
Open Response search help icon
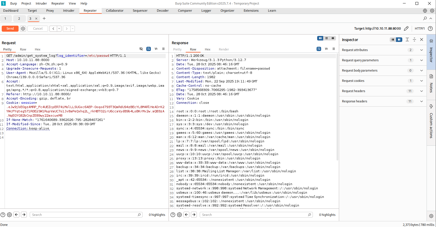tap(173, 215)
